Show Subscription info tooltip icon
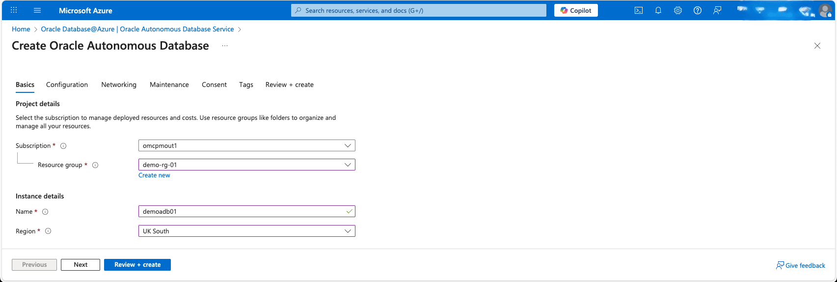 [x=63, y=146]
